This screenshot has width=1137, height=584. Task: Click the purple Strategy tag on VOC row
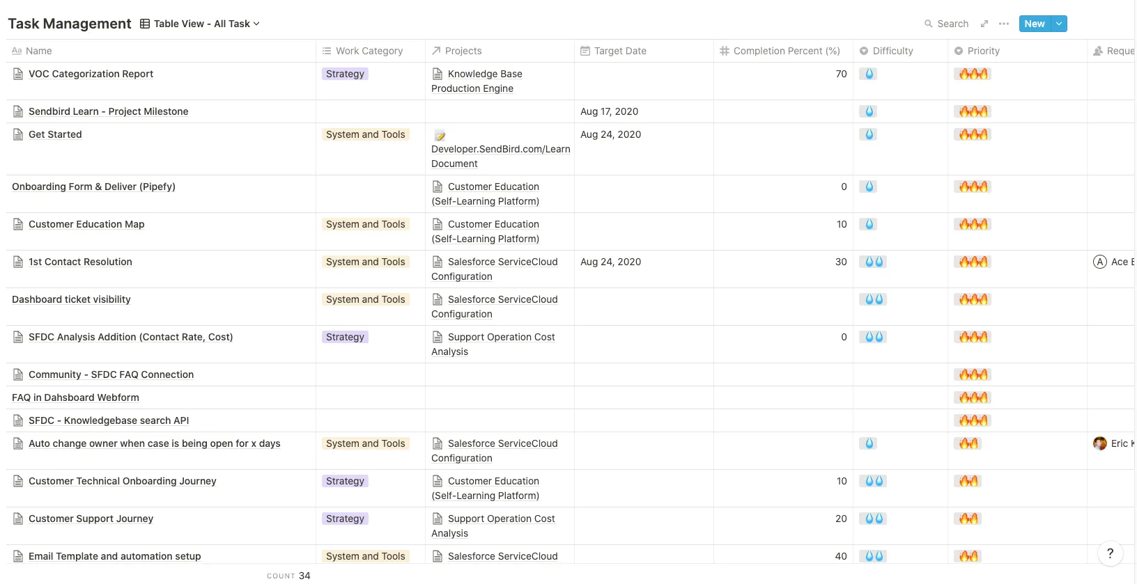pyautogui.click(x=345, y=74)
